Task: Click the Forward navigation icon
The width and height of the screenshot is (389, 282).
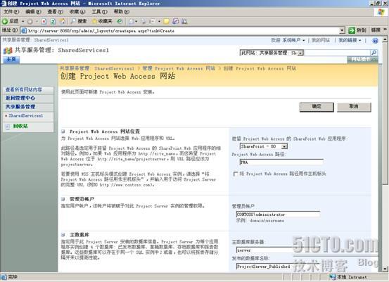Action: click(30, 21)
